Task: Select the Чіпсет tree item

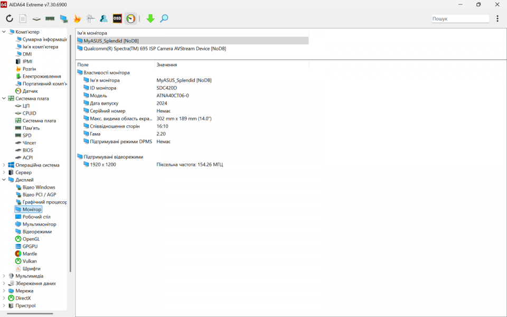Action: tap(25, 143)
